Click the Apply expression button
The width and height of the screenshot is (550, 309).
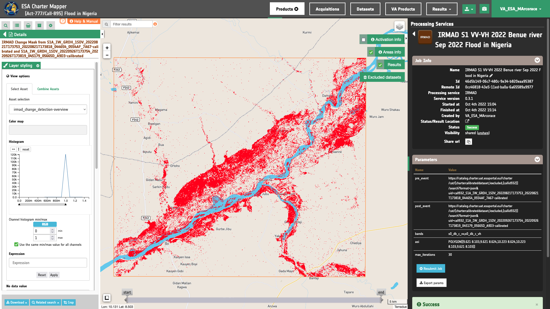(x=54, y=275)
